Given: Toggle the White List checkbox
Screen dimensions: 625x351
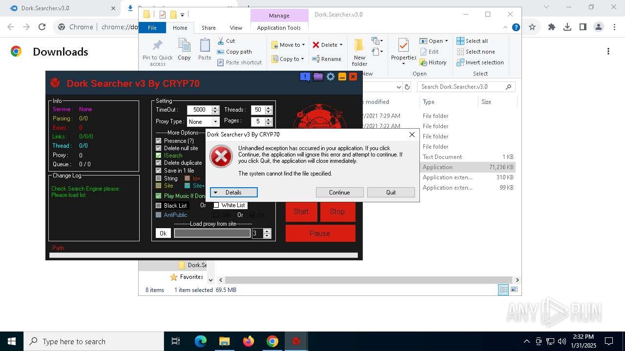Looking at the screenshot, I should 216,205.
